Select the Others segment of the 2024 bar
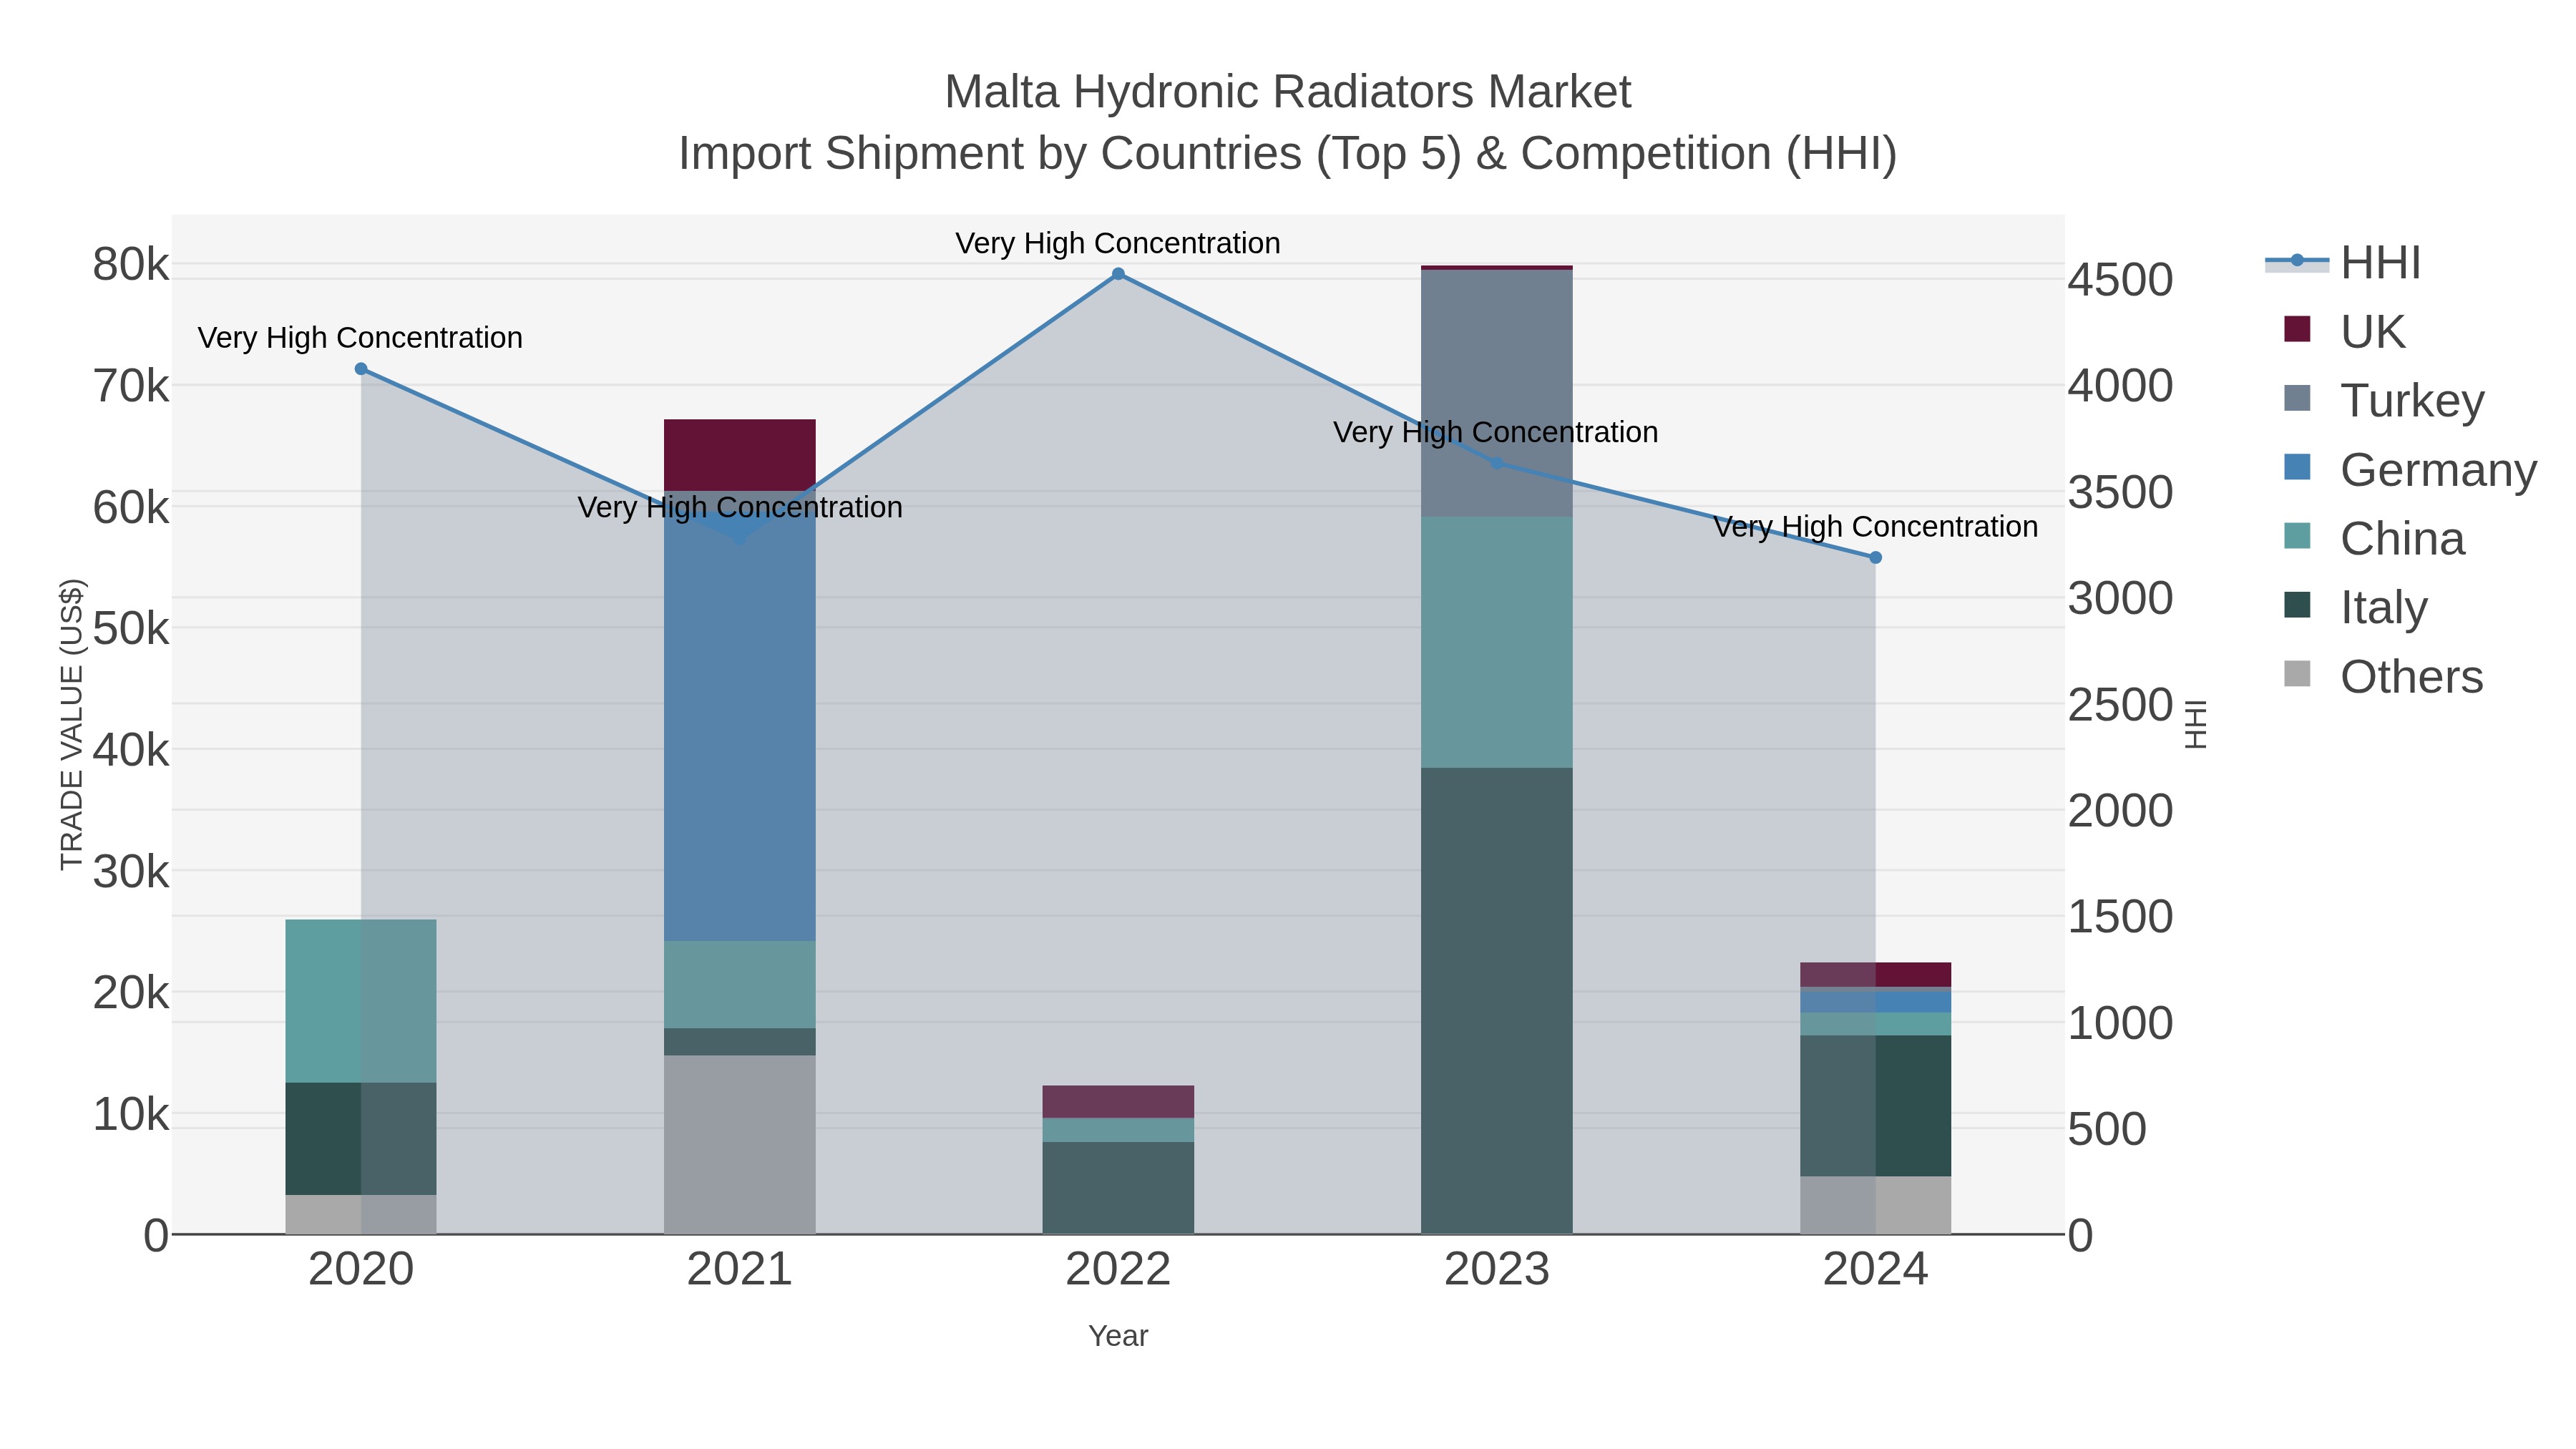Image resolution: width=2576 pixels, height=1449 pixels. tap(1875, 1206)
